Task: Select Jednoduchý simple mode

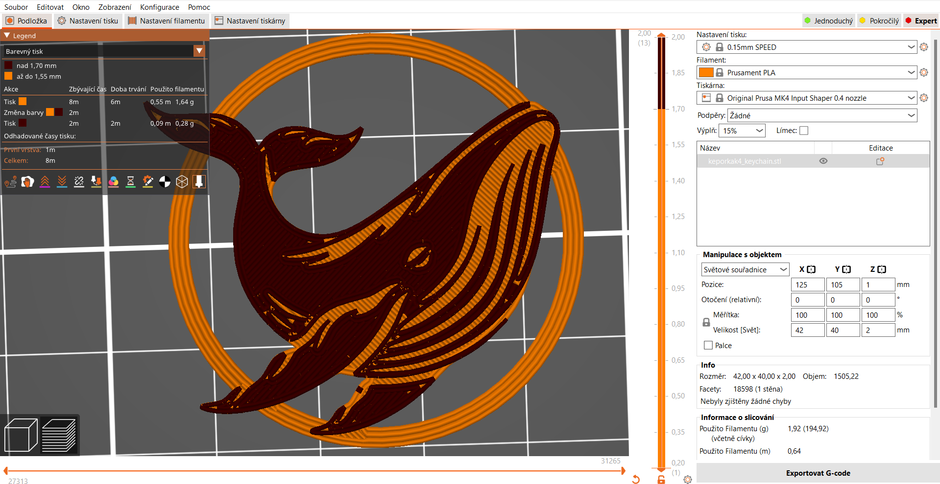Action: [828, 21]
